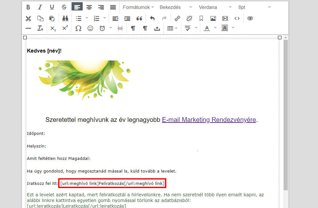The width and height of the screenshot is (318, 208).
Task: Insert a blockquote
Action: [x=139, y=19]
